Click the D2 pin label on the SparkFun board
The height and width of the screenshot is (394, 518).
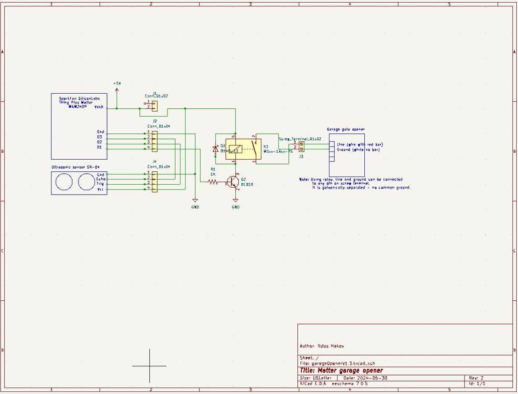pyautogui.click(x=99, y=142)
